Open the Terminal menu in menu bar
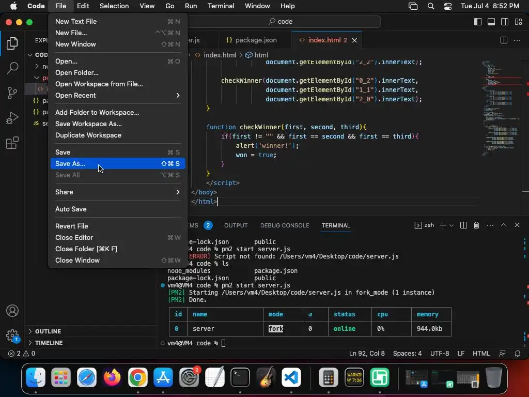Image resolution: width=529 pixels, height=397 pixels. pos(221,6)
